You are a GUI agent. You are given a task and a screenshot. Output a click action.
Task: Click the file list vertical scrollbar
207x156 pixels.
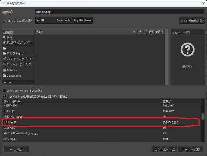point(166,57)
